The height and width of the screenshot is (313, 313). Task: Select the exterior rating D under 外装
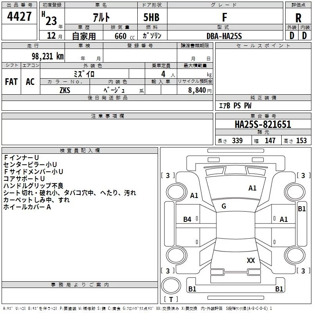292,36
